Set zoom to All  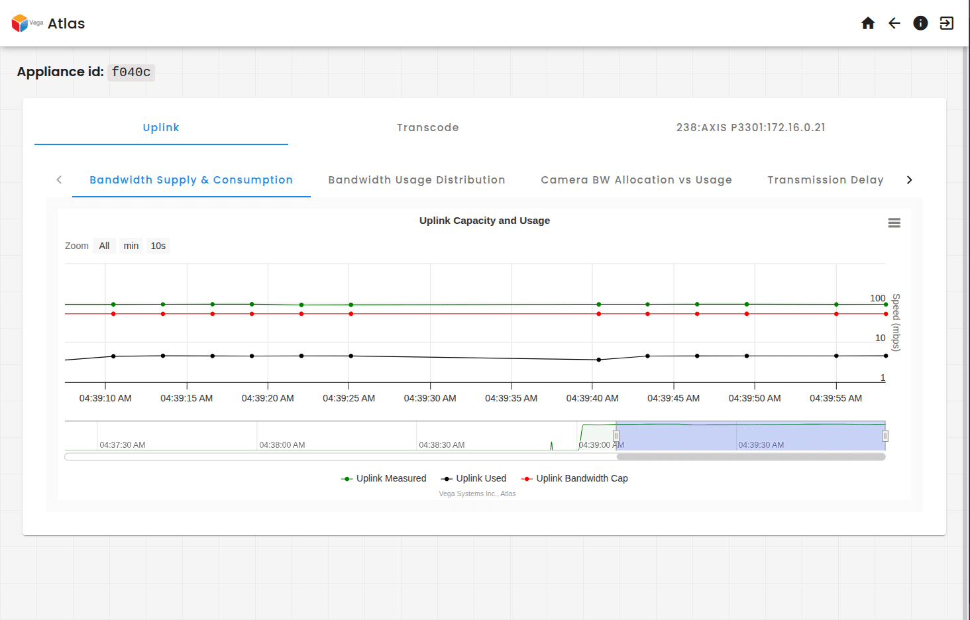click(x=104, y=246)
